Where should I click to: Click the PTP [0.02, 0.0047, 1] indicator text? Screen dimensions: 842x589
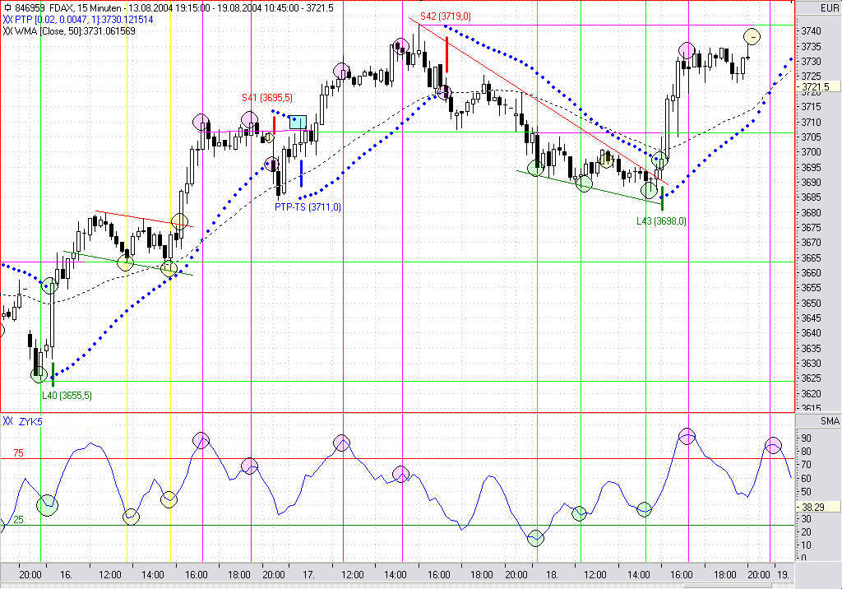pyautogui.click(x=72, y=19)
